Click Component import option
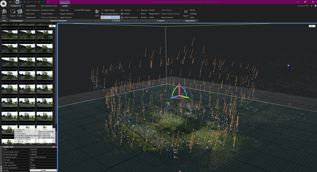 31,17
